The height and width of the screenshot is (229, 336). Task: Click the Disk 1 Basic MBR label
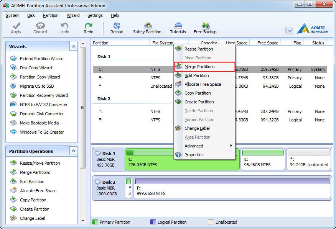(105, 159)
